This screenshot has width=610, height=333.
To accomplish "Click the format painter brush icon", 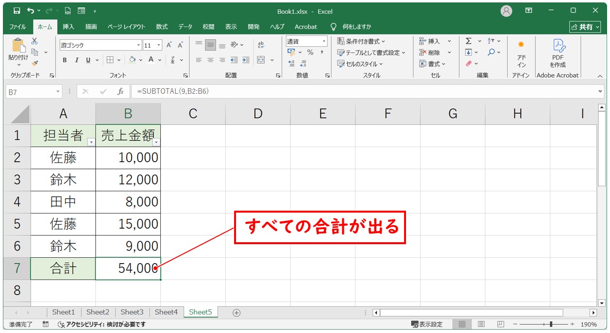I will point(35,63).
